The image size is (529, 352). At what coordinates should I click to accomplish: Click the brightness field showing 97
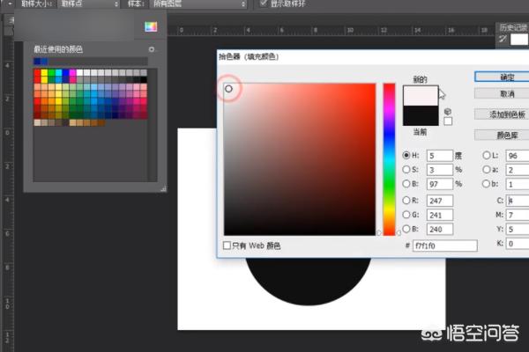click(x=440, y=184)
